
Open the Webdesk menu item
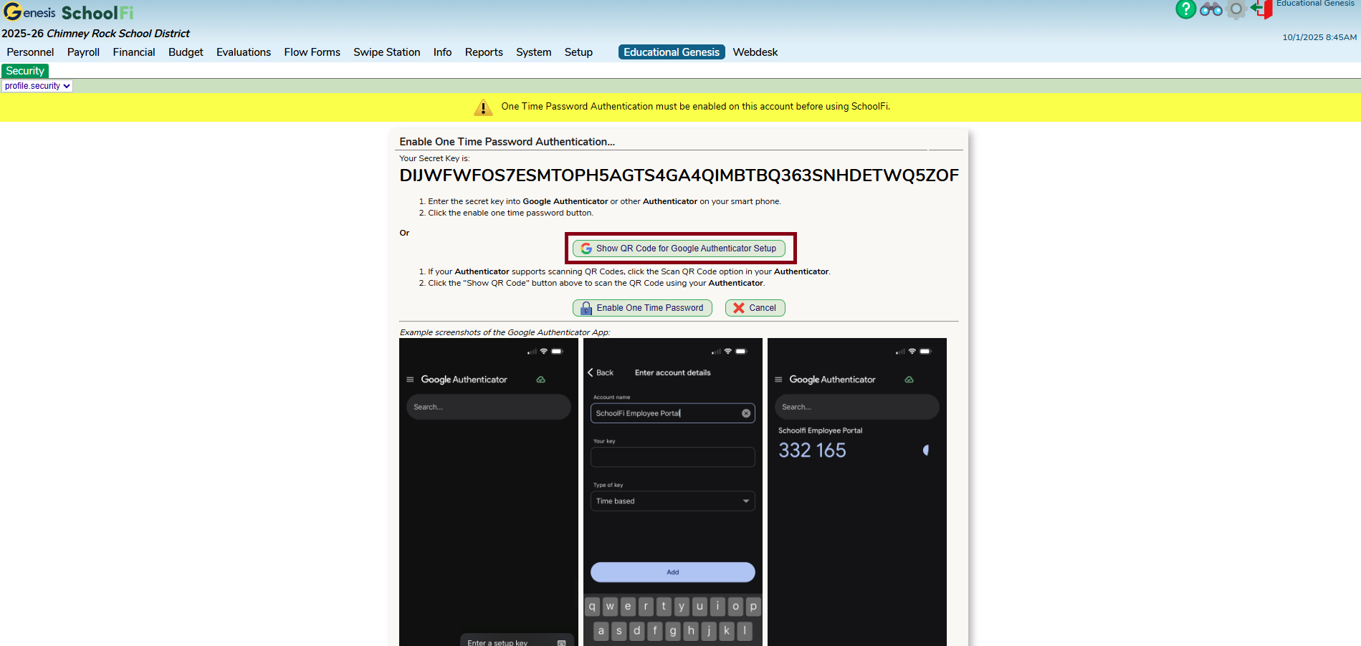tap(755, 52)
